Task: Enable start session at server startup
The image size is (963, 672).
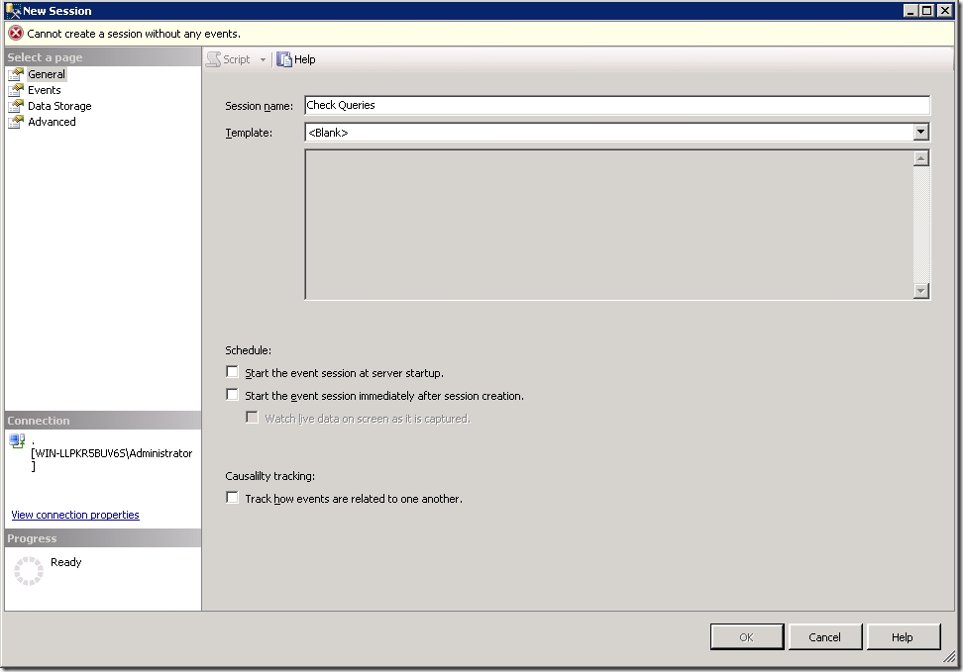Action: click(x=232, y=372)
